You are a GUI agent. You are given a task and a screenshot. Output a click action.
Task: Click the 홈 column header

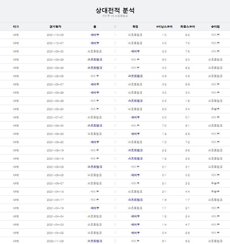tap(95, 27)
